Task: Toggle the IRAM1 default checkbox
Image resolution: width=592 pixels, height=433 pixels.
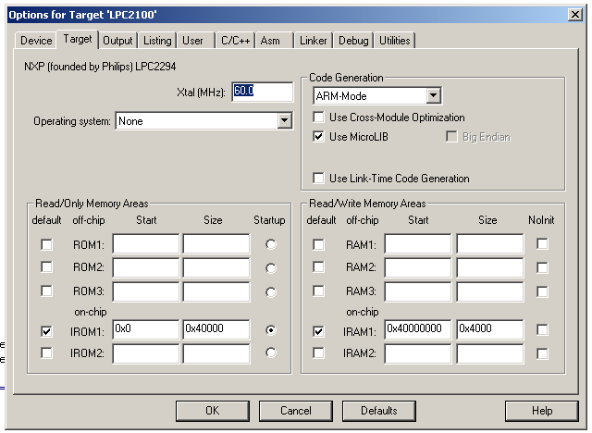Action: pos(319,330)
